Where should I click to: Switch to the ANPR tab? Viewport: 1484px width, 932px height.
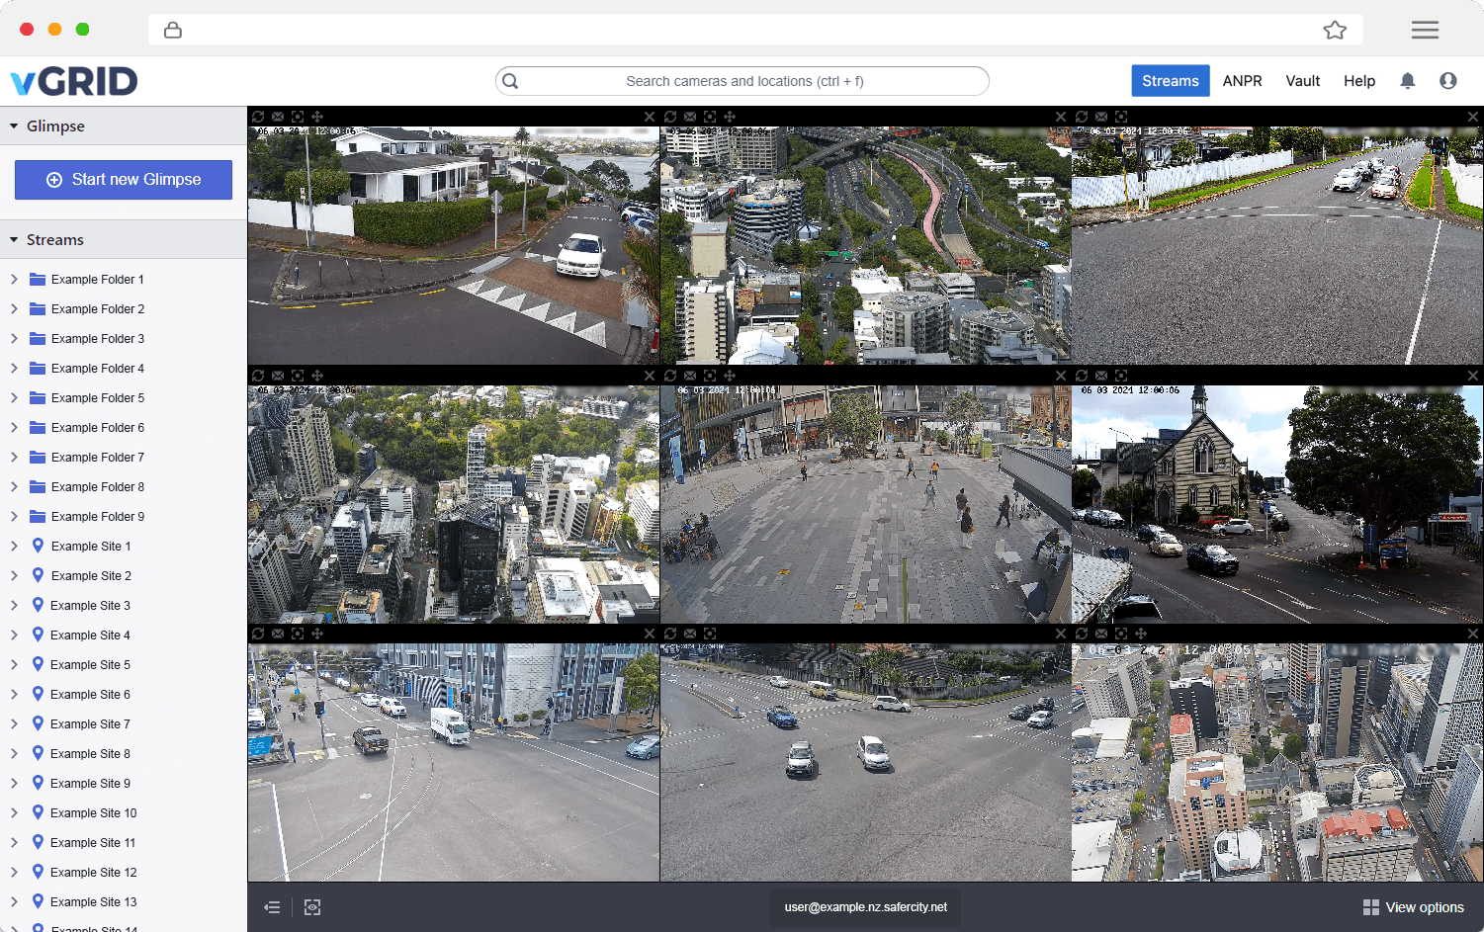[1242, 81]
